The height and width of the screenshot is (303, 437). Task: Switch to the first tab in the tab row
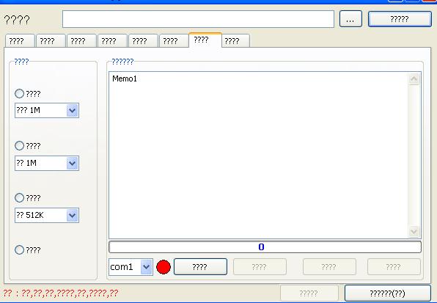20,41
